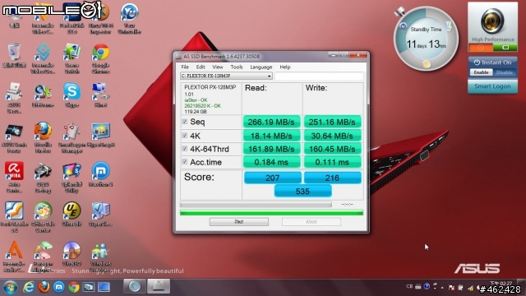Open the Tools menu
Screen dimensions: 526x296
click(x=237, y=67)
